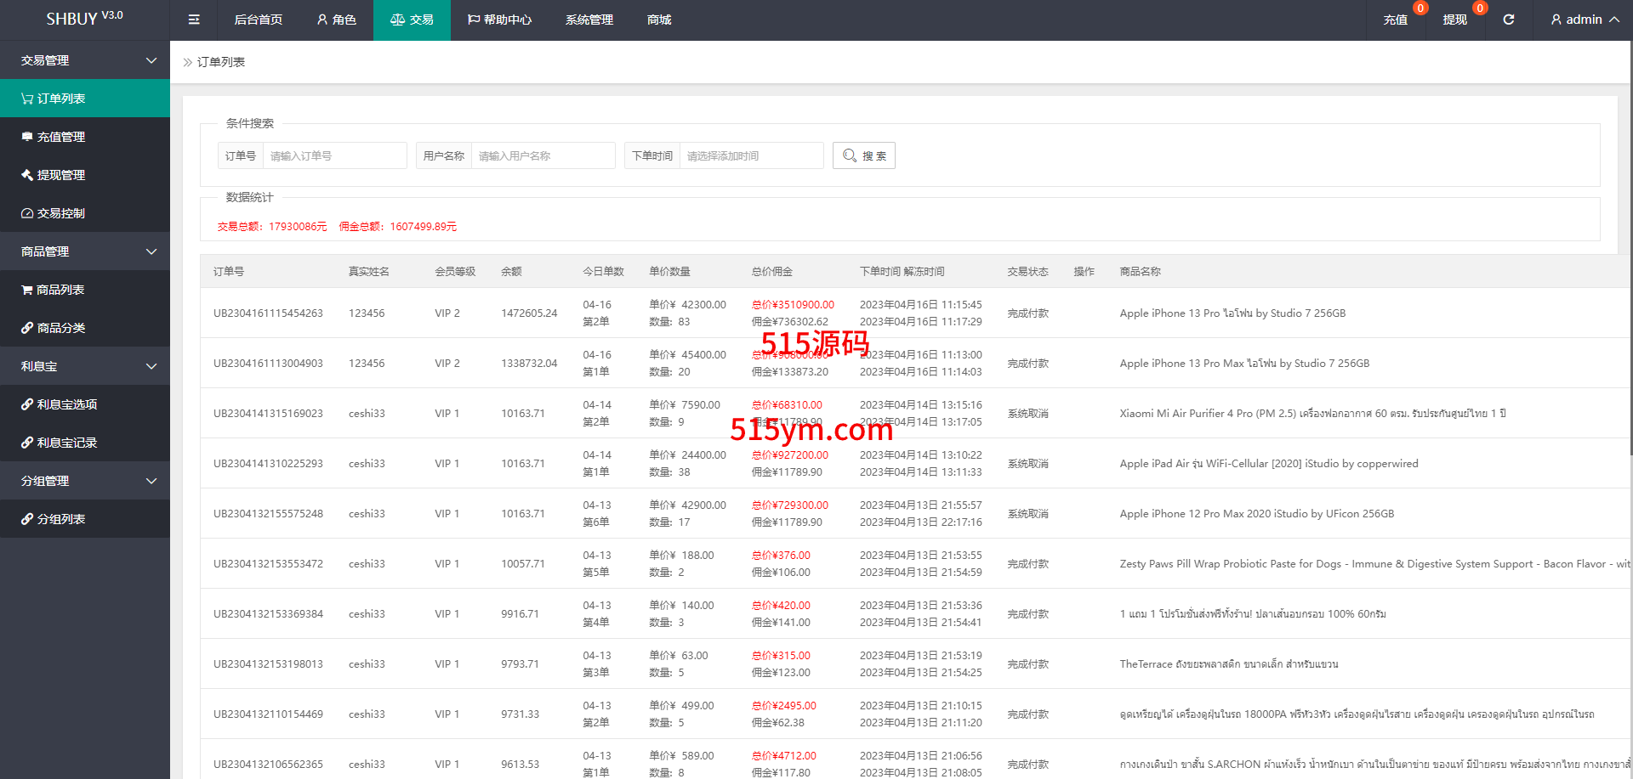Open 充值管理 recharge management in sidebar
This screenshot has height=779, width=1633.
tap(60, 137)
